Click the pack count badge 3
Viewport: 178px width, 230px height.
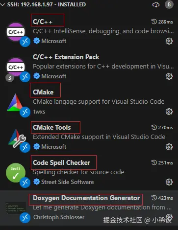click(x=10, y=78)
